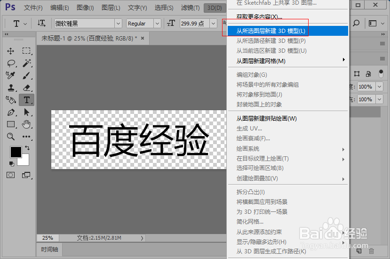Select the Pen tool
This screenshot has width=390, height=259.
coord(11,113)
